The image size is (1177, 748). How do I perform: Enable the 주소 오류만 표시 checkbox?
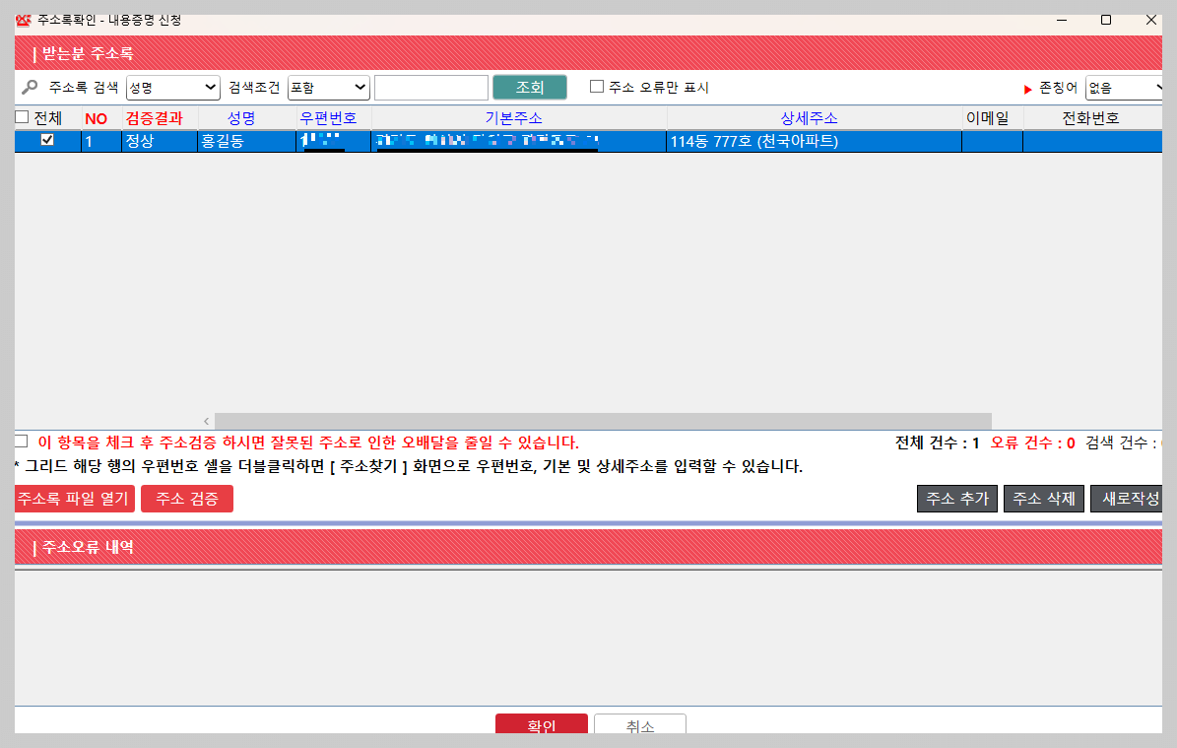(x=595, y=87)
